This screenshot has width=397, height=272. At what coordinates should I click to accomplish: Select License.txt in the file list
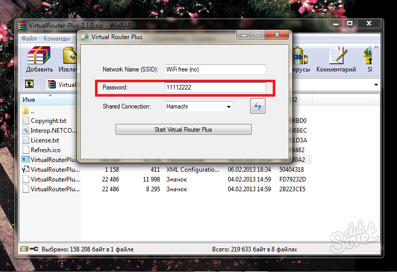pyautogui.click(x=45, y=140)
